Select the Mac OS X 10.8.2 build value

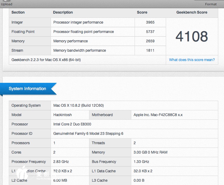click(x=79, y=105)
